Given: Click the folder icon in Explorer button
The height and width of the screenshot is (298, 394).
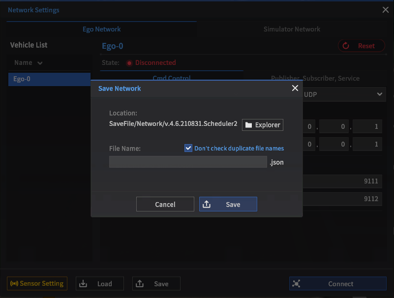Looking at the screenshot, I should tap(248, 125).
